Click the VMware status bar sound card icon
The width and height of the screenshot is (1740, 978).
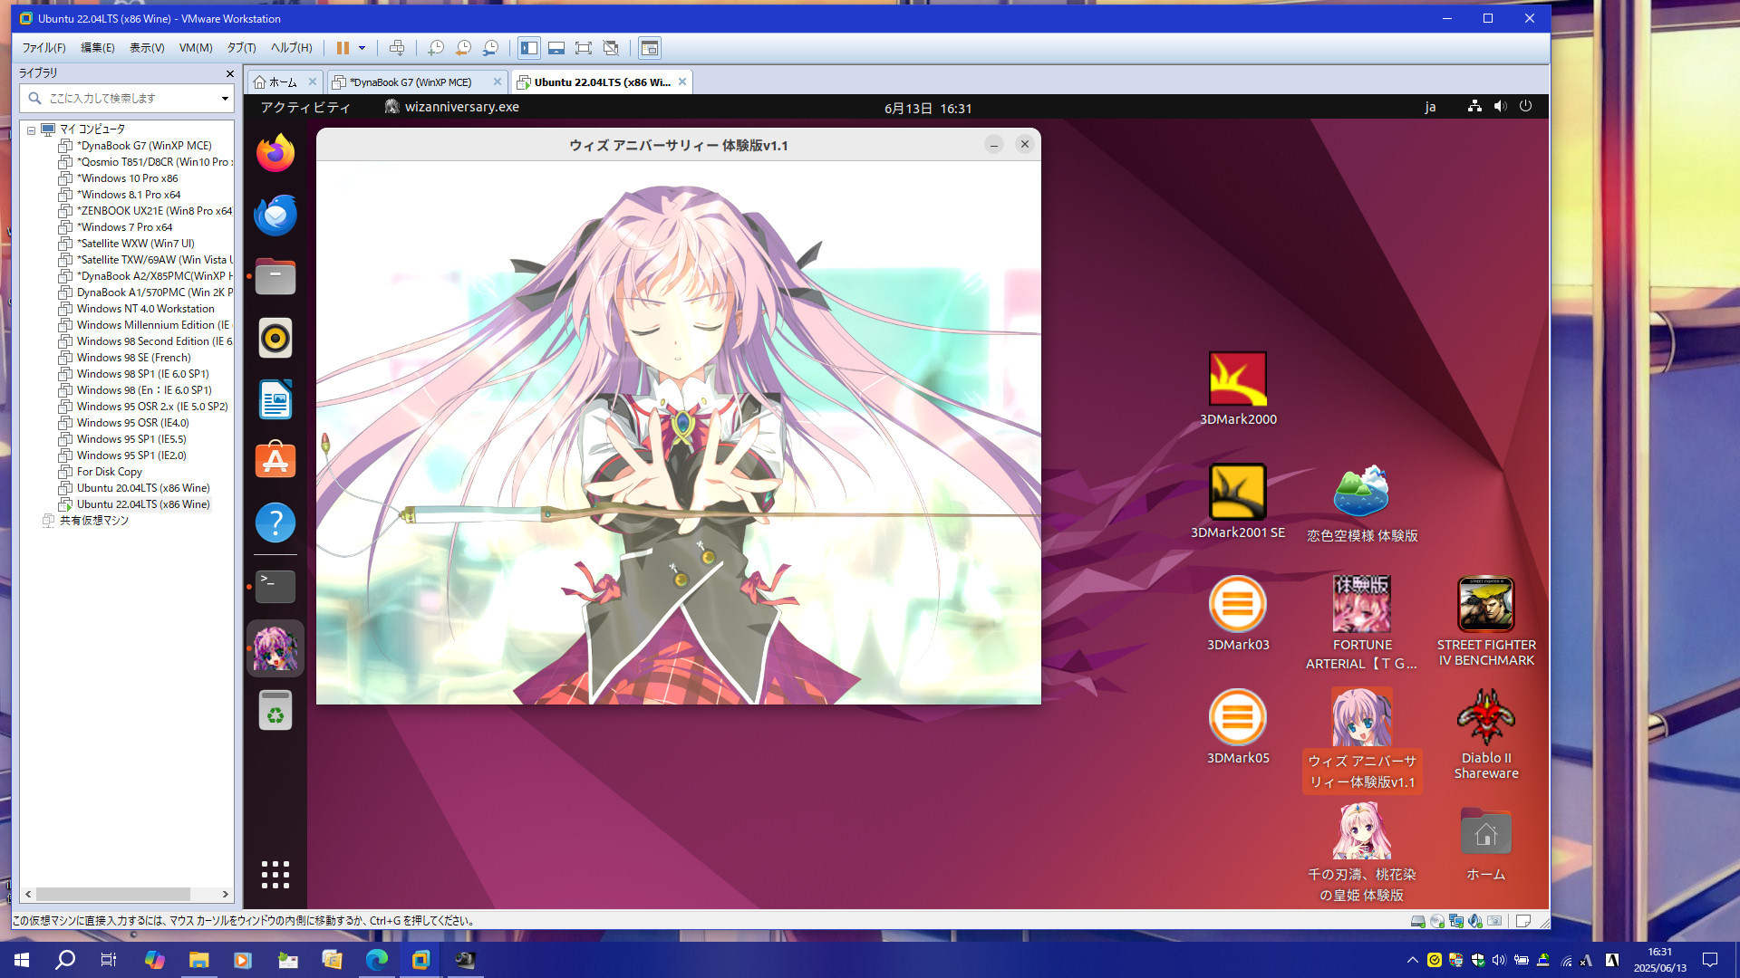click(1475, 921)
